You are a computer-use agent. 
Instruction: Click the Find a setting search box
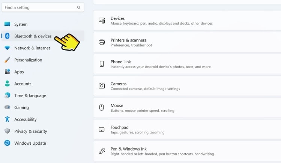coord(43,7)
